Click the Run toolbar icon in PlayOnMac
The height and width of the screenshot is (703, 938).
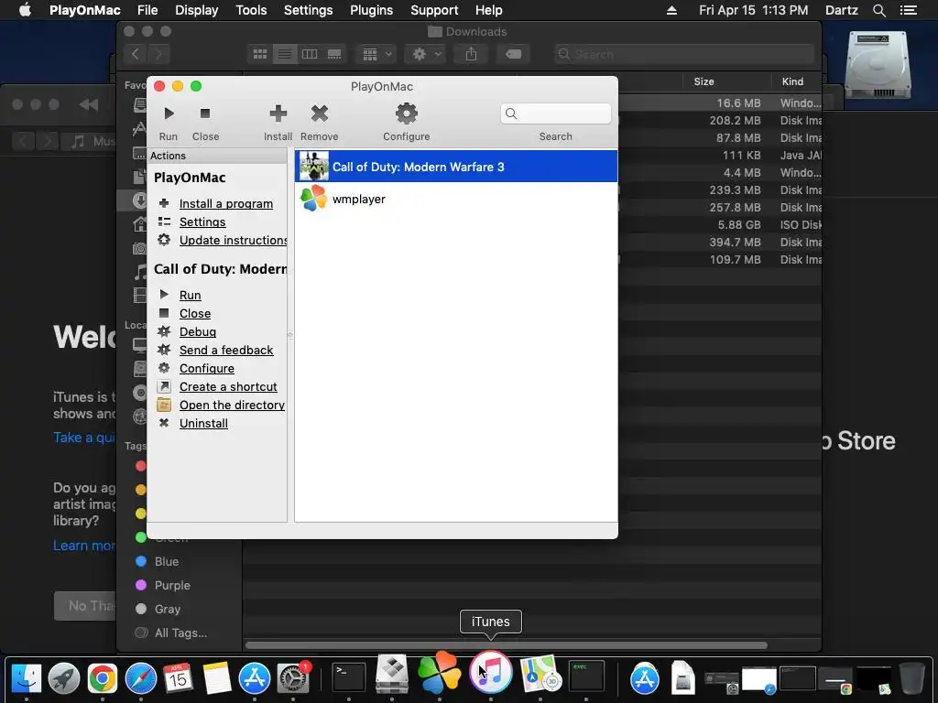point(169,114)
